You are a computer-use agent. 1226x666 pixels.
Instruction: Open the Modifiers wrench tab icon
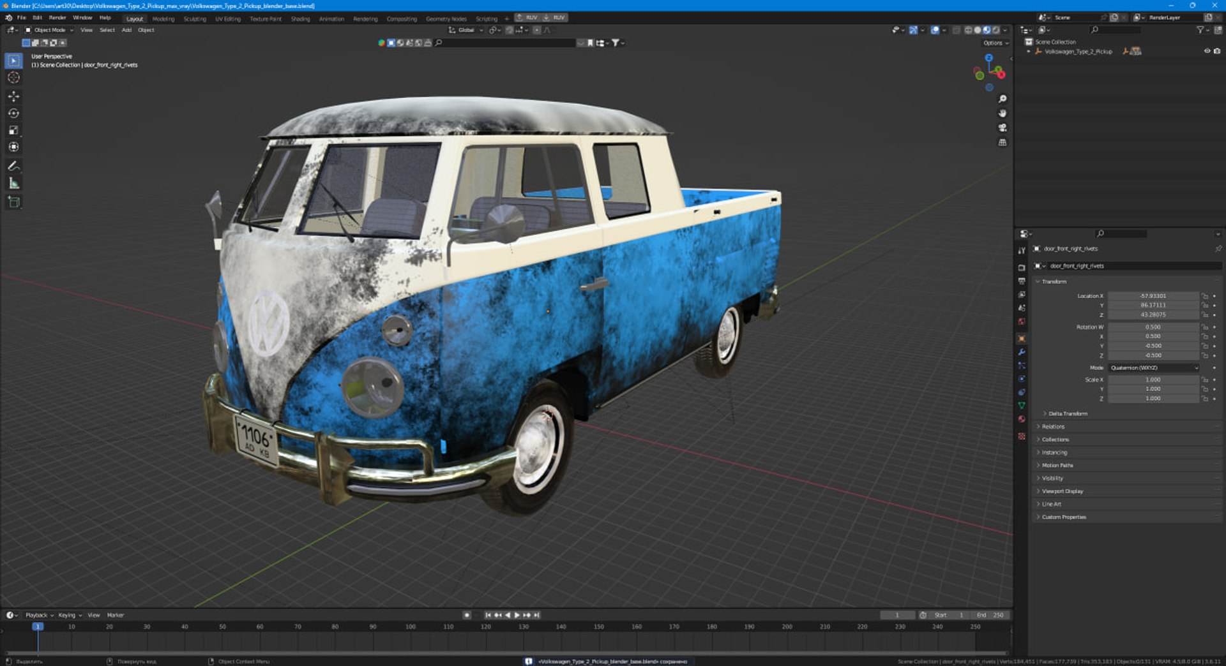tap(1022, 352)
